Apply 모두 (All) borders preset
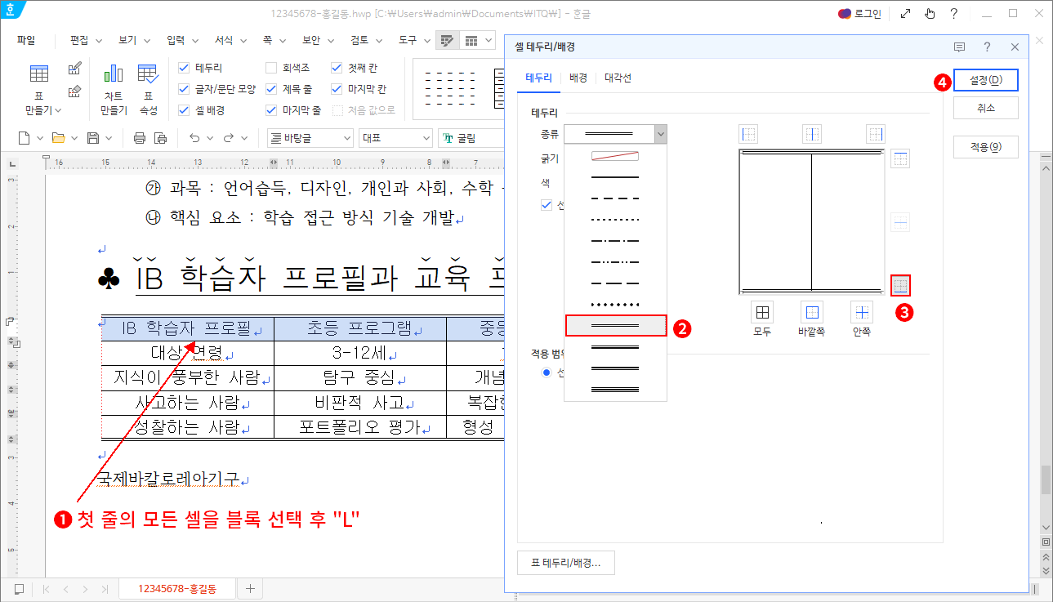Screen dimensions: 1053x602 pos(762,313)
